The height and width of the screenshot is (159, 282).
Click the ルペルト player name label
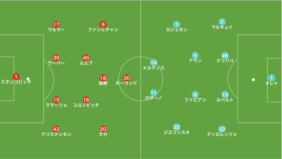coord(225,100)
